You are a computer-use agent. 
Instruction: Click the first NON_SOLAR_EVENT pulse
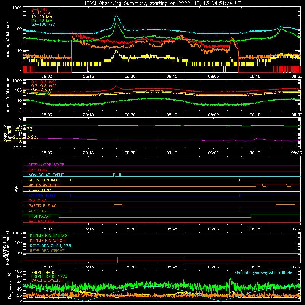(x=114, y=175)
